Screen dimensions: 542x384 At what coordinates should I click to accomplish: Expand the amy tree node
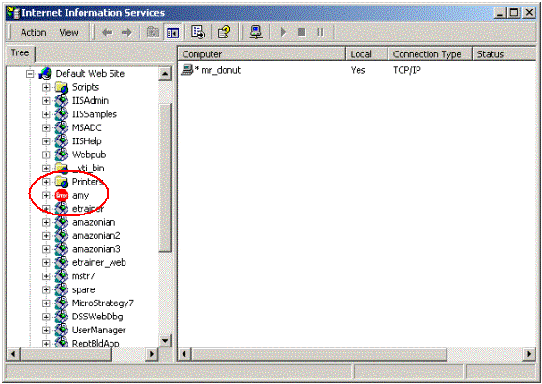(46, 195)
